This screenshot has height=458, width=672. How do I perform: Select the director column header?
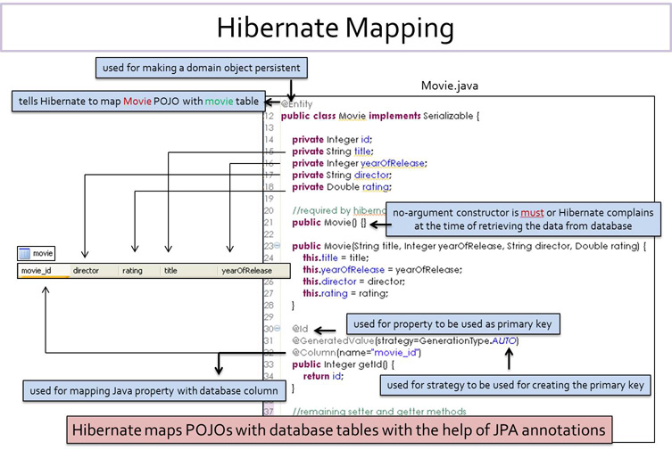(x=92, y=270)
